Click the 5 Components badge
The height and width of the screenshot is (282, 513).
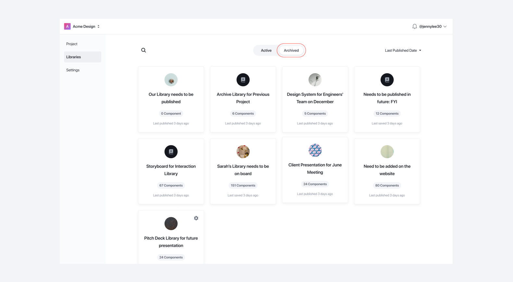click(315, 114)
